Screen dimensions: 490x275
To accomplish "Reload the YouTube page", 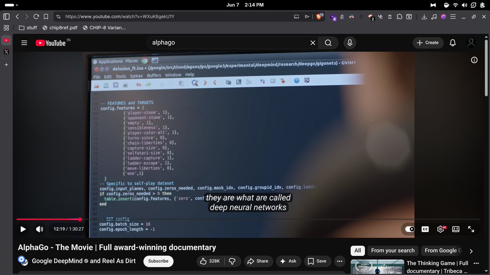I will point(36,17).
